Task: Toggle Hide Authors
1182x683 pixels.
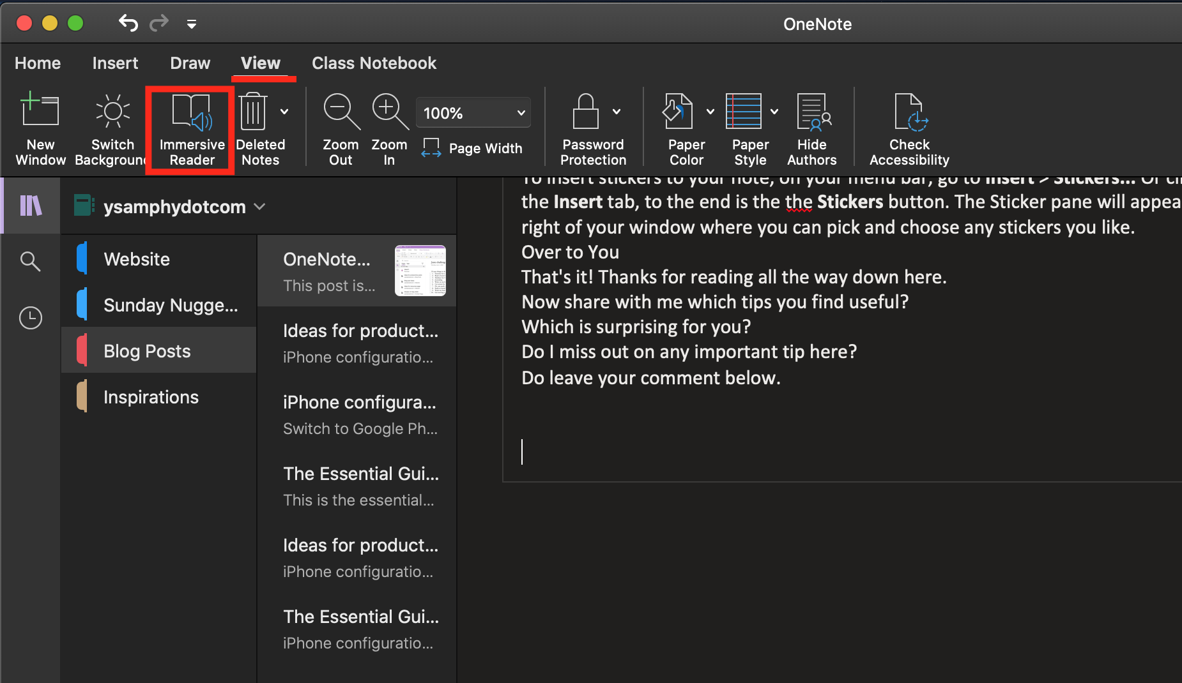Action: click(812, 130)
